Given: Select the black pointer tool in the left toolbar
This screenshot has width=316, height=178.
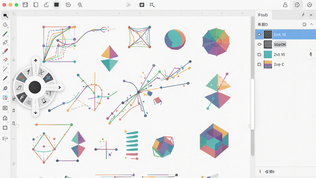Looking at the screenshot, I should point(5,15).
